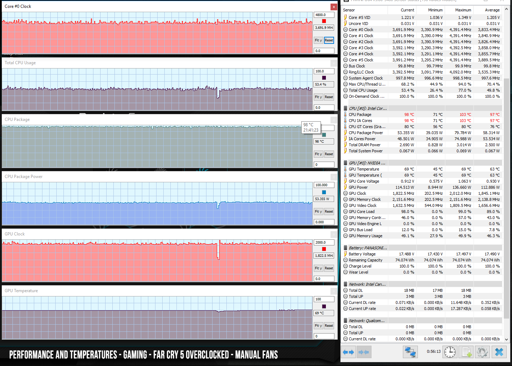The height and width of the screenshot is (366, 512).
Task: Click the circle icon beside GPU Core Load
Action: 345,212
